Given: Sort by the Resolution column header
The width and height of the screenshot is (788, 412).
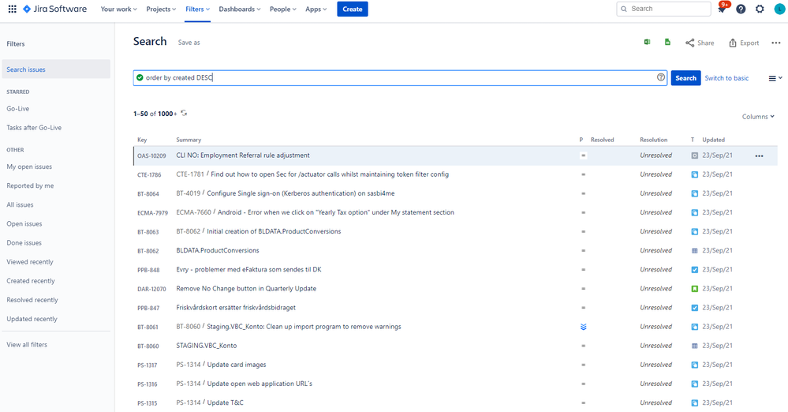Looking at the screenshot, I should point(653,140).
